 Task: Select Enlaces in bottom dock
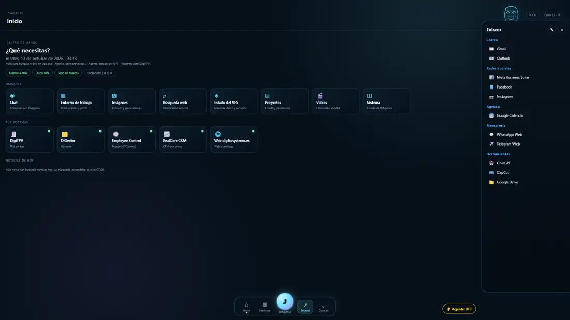point(305,307)
